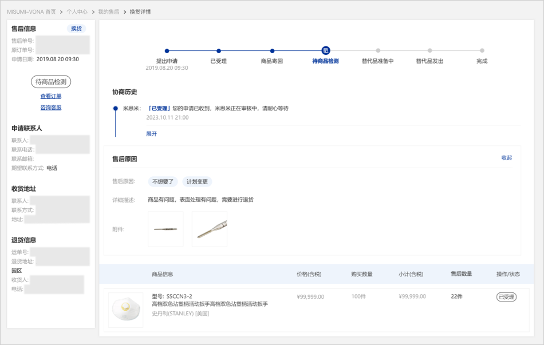The image size is (544, 345).
Task: Click the 完成 final step dot
Action: (482, 51)
